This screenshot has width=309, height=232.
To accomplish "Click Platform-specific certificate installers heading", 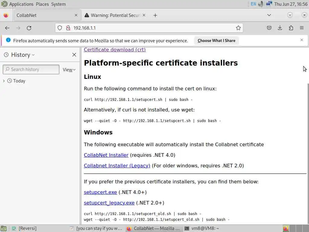I will [x=161, y=63].
